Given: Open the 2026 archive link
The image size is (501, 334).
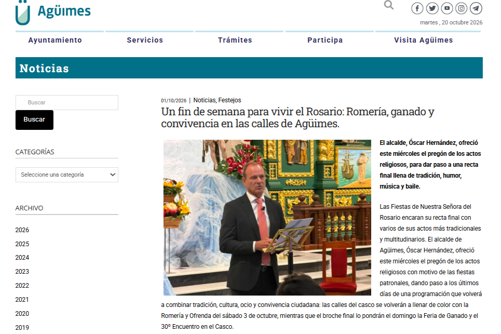Looking at the screenshot, I should pos(22,230).
